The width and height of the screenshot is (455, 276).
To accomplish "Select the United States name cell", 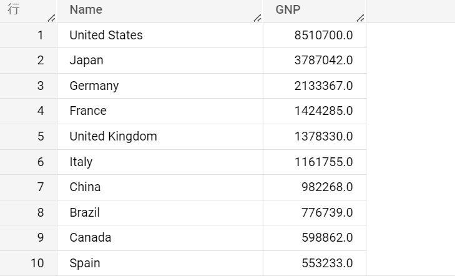I will click(x=160, y=36).
